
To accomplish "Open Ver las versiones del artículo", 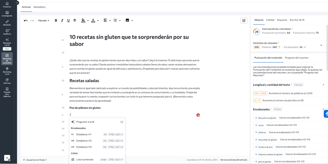I will 234,160.
